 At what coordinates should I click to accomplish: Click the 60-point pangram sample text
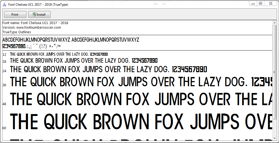point(141,122)
